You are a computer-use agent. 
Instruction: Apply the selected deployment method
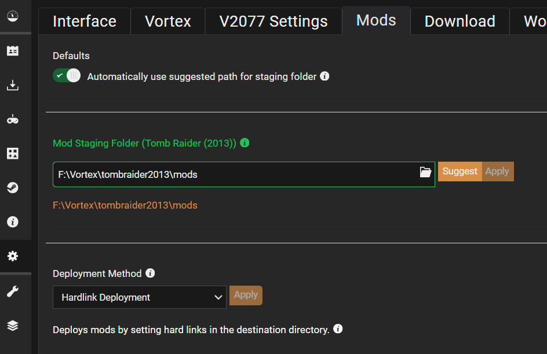pos(246,295)
